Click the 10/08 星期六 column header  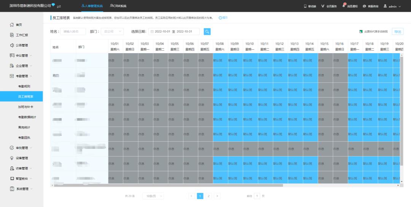pos(220,46)
